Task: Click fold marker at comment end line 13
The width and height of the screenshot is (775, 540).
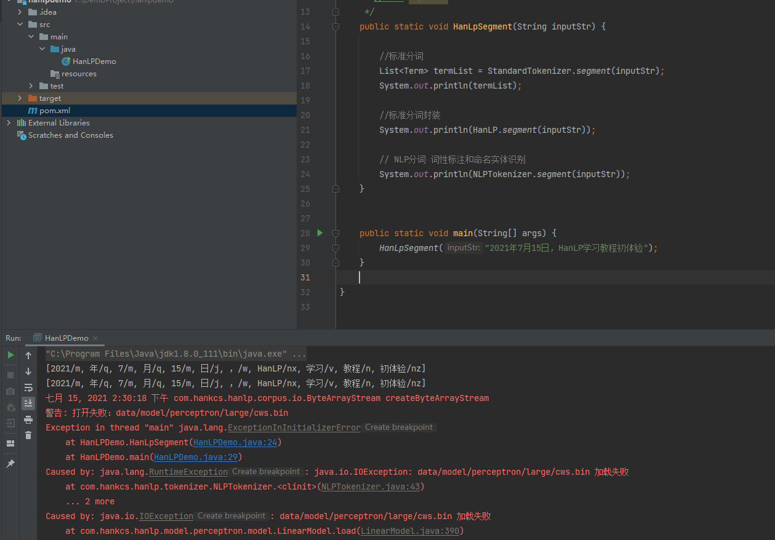Action: [x=335, y=12]
